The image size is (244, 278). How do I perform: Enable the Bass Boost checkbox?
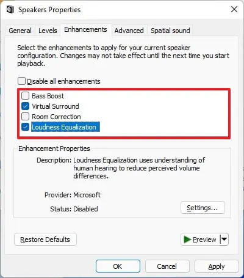point(25,95)
